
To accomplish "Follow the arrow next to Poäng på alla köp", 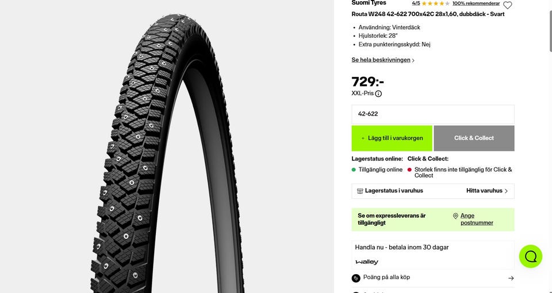I will [511, 278].
